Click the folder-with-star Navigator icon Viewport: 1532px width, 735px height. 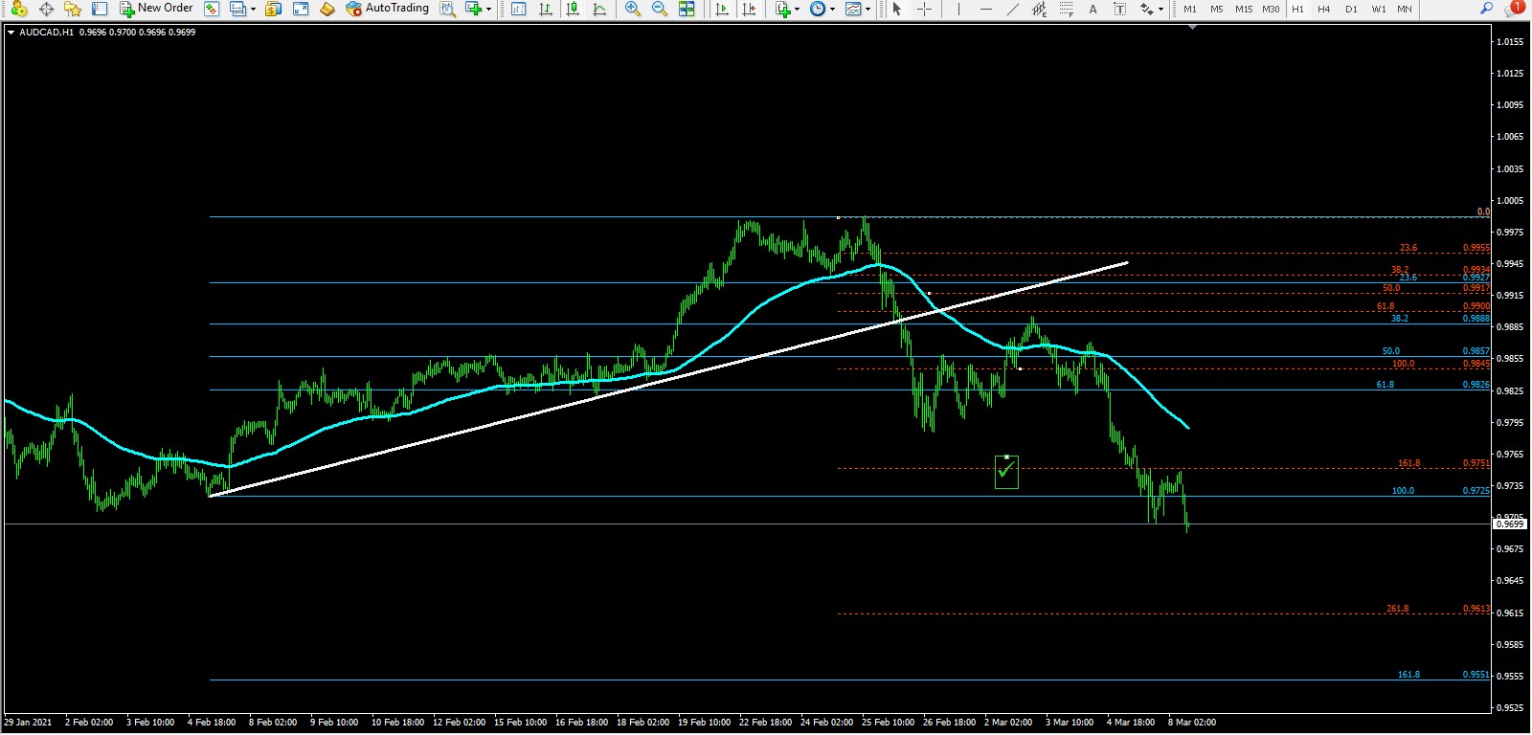click(73, 9)
